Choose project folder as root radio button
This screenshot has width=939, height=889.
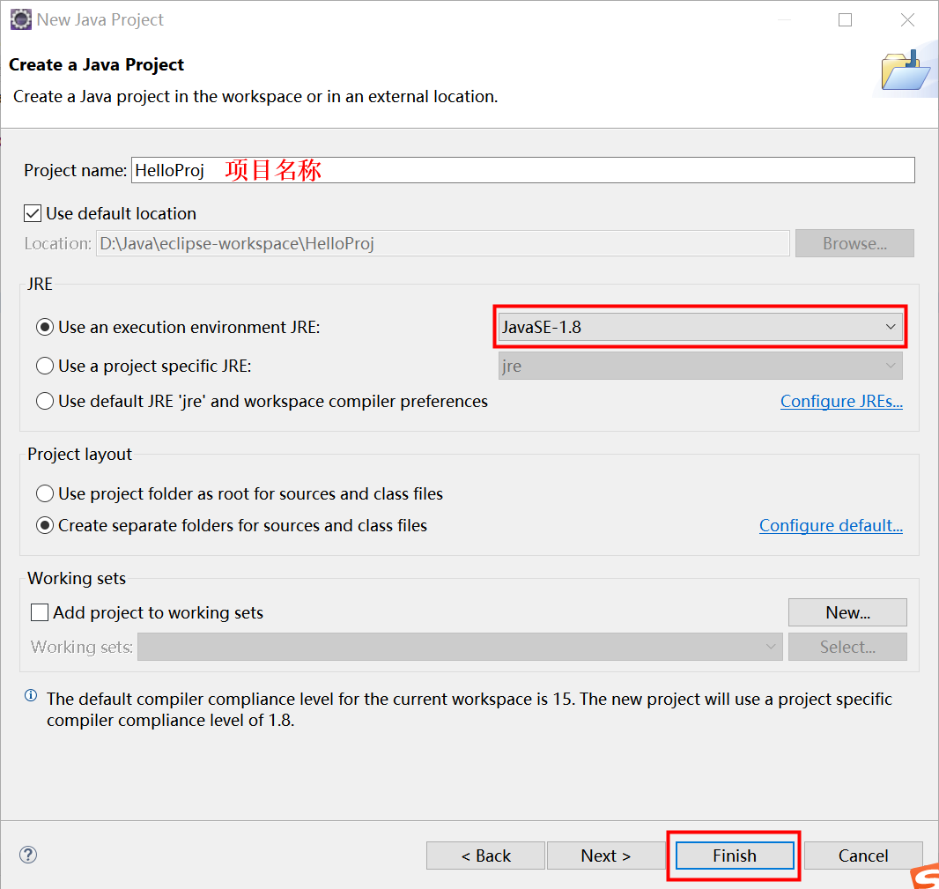point(45,493)
